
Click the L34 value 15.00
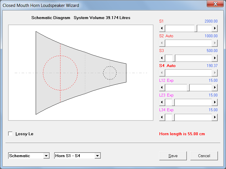[x=213, y=110]
